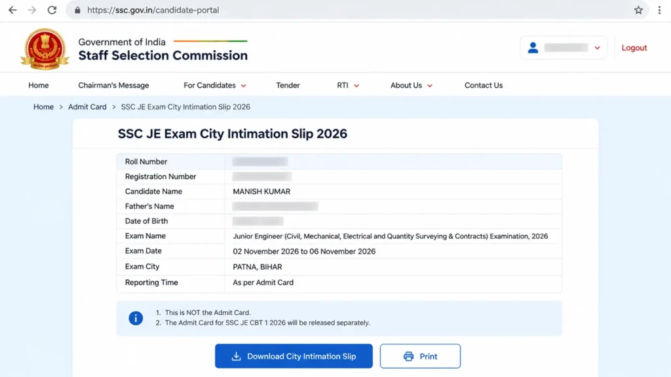Click the padlock site security icon
Image resolution: width=671 pixels, height=377 pixels.
(x=77, y=10)
